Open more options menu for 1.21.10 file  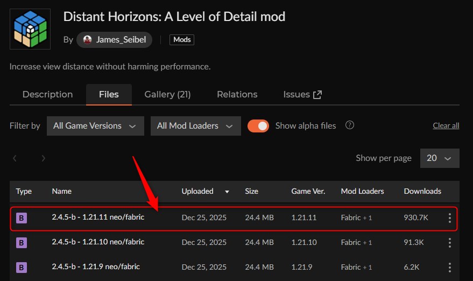(x=450, y=243)
